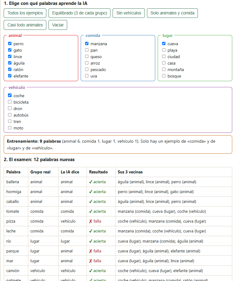Click the 'lugar' group legend

pos(168,35)
